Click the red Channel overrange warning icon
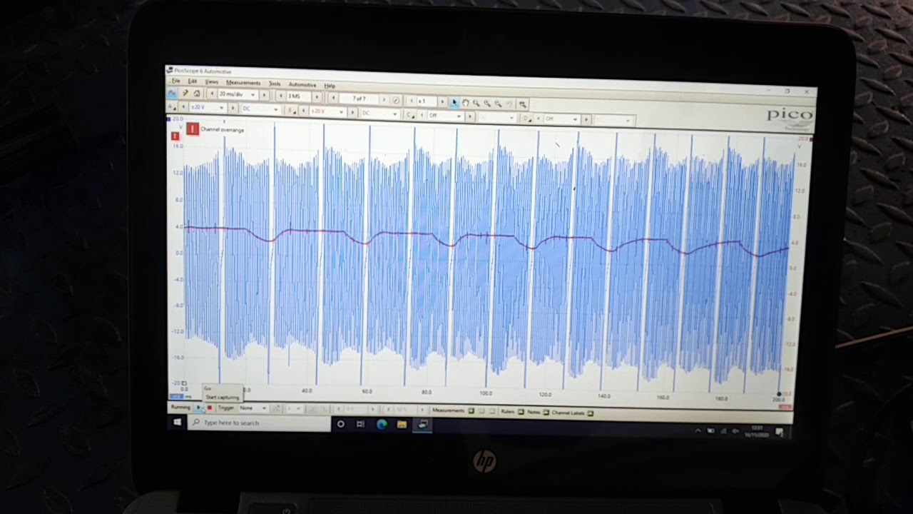 (x=193, y=128)
